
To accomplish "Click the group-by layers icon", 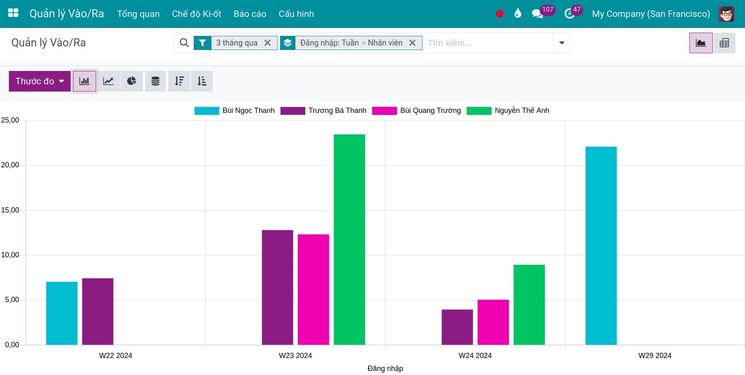I will click(287, 43).
